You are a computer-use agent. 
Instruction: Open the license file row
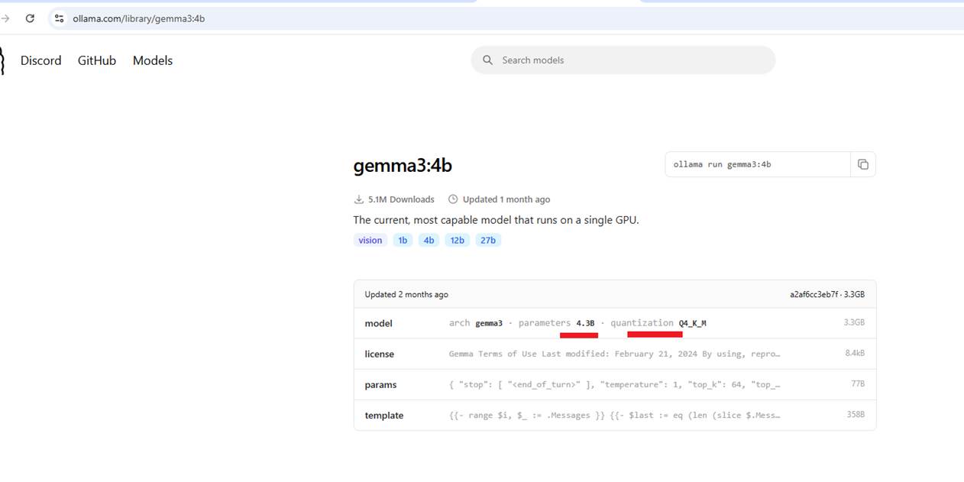point(615,354)
